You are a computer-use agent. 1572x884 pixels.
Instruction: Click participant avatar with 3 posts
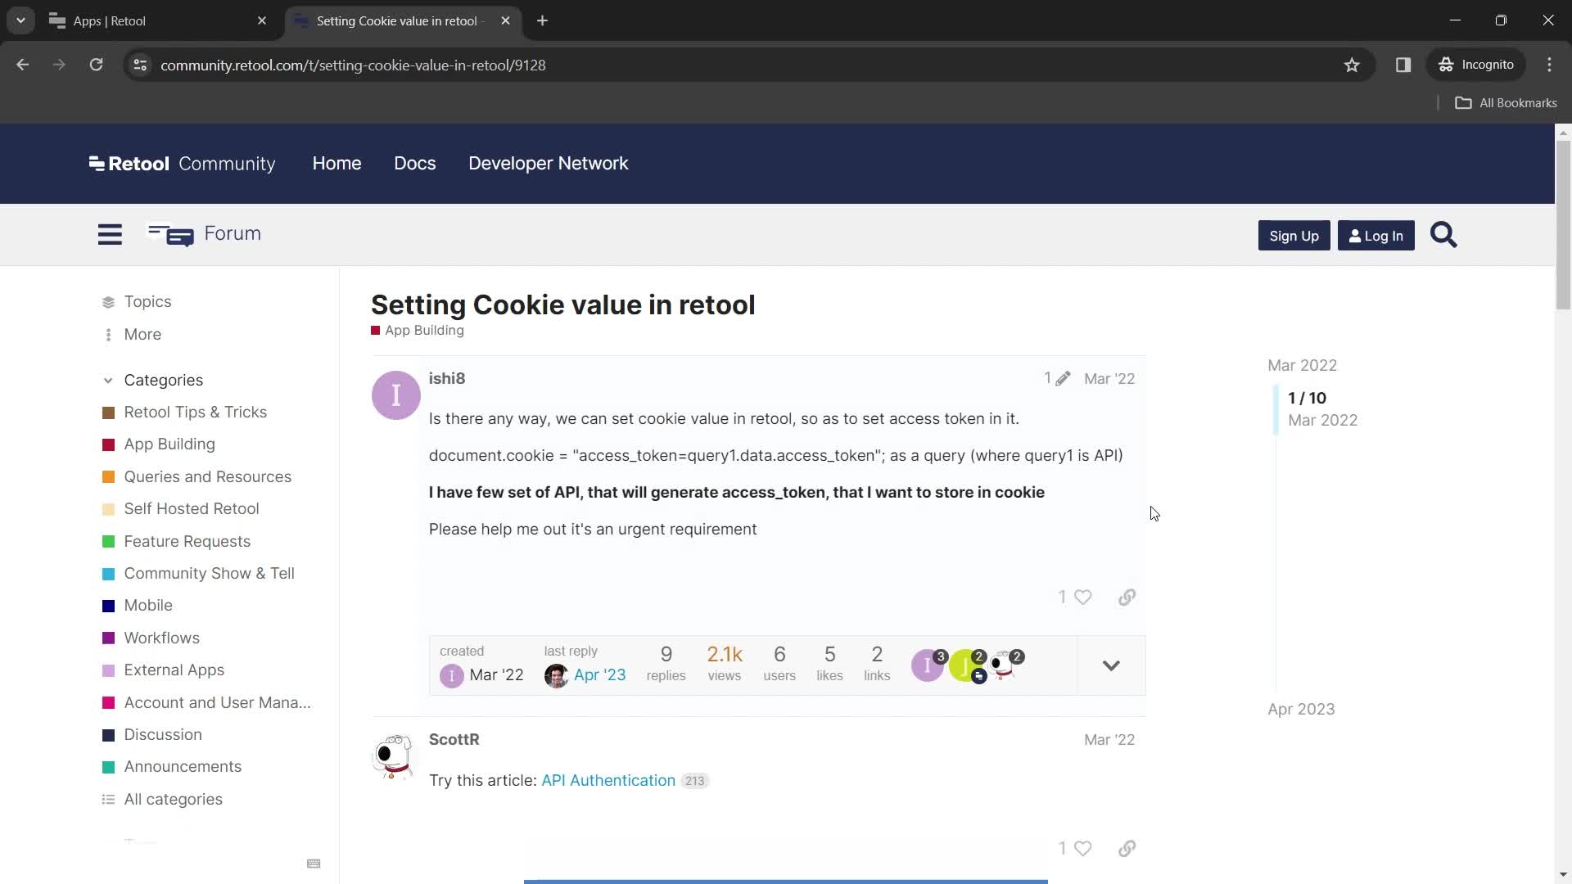[x=928, y=665]
